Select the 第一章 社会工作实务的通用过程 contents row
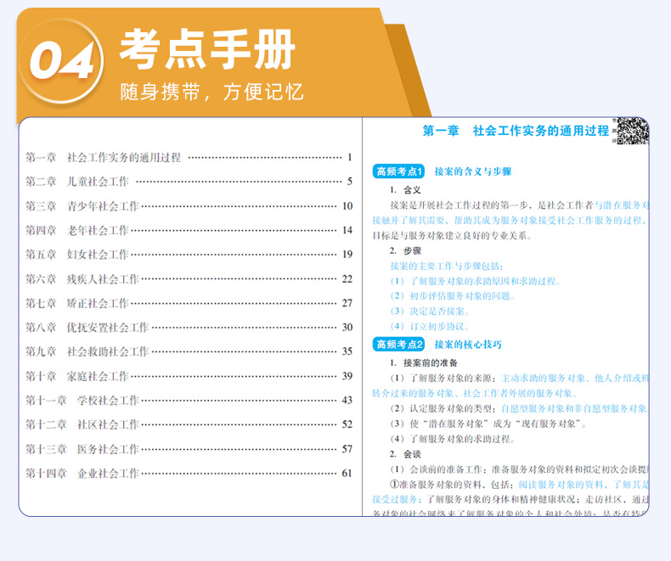 coord(189,157)
